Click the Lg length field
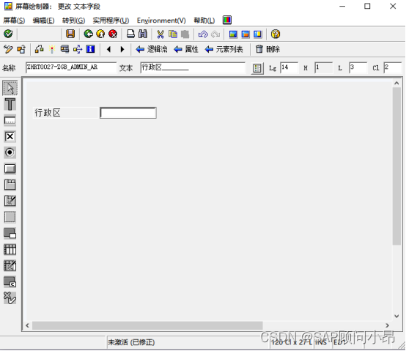The height and width of the screenshot is (351, 406). (x=289, y=67)
